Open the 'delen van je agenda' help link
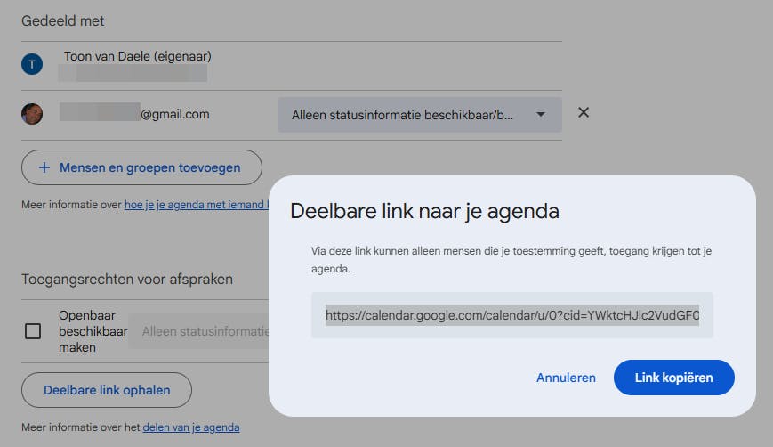Screen dimensions: 773x447 pos(191,427)
